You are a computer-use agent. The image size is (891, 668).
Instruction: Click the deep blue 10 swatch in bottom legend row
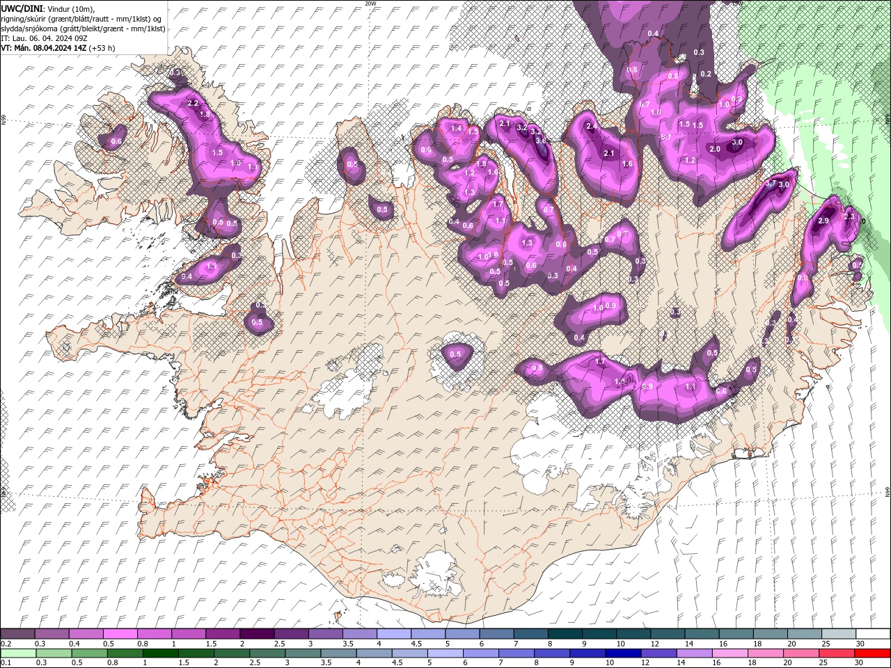tap(622, 653)
